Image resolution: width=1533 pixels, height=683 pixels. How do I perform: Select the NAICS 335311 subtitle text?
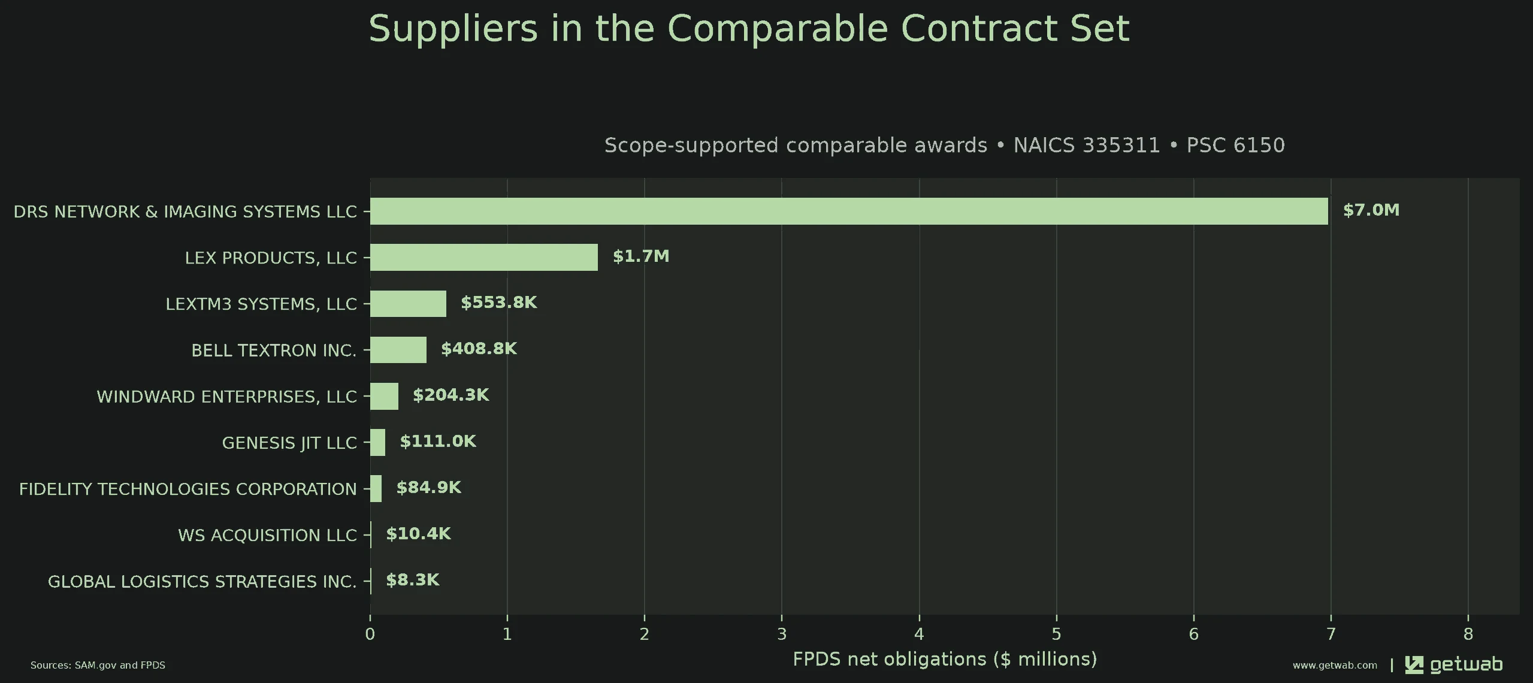[1087, 145]
